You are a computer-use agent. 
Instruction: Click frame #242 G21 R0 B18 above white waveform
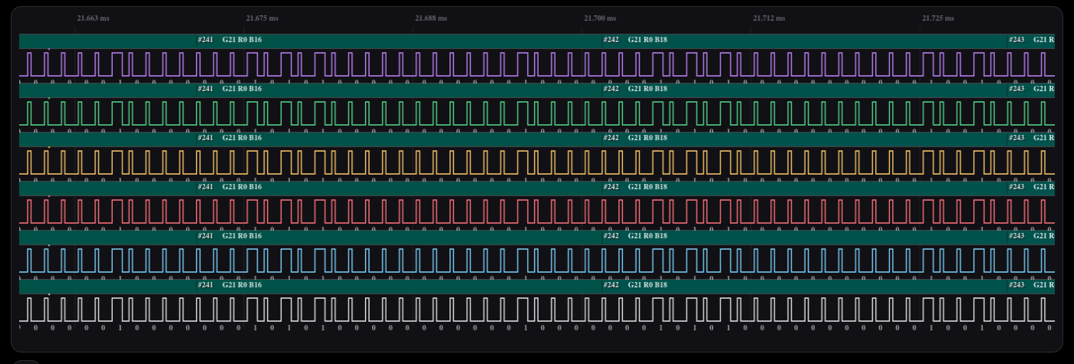coord(805,285)
